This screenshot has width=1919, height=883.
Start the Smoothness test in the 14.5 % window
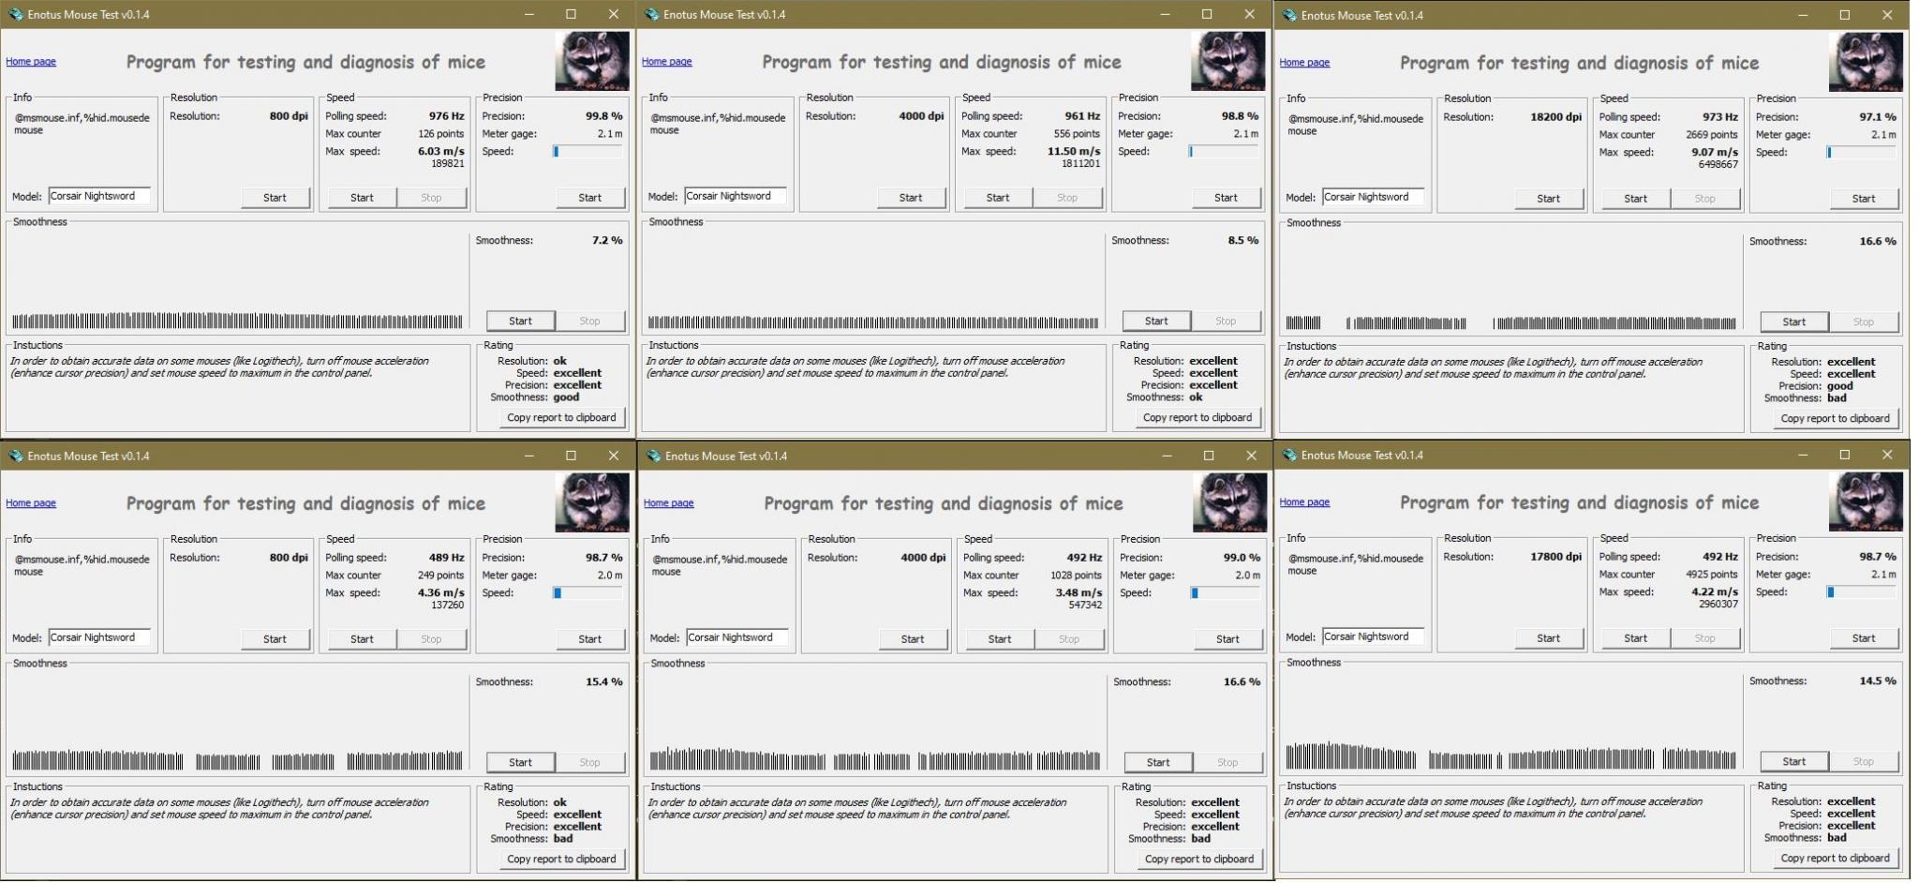click(x=1793, y=761)
